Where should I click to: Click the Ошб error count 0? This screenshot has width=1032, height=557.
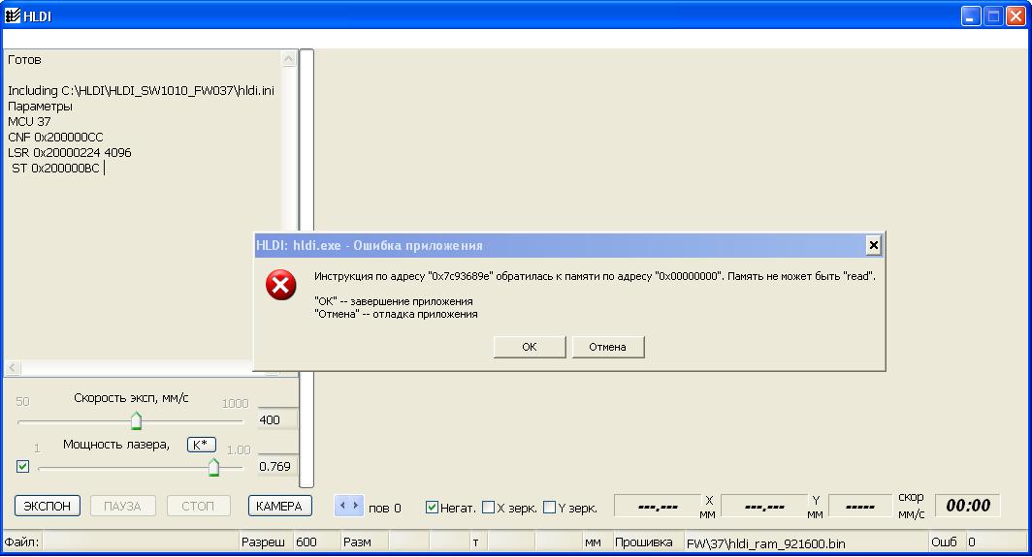972,542
